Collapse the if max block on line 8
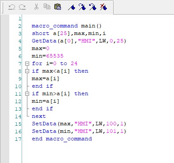 click(27, 71)
